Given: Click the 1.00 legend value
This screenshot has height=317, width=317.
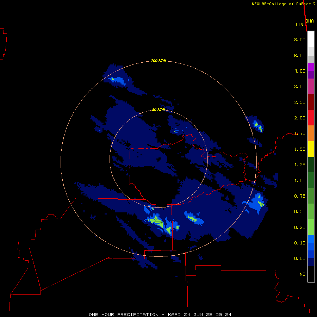Looking at the screenshot, I should tap(300, 181).
